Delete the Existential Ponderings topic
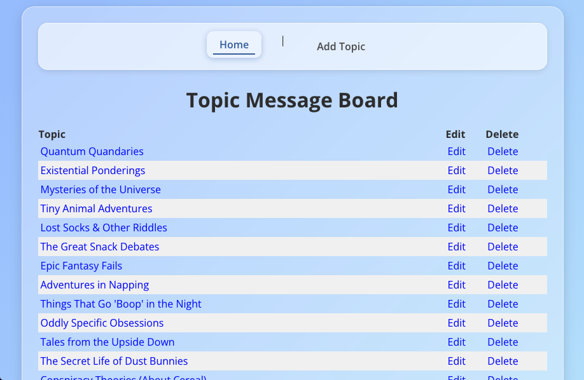584x380 pixels. (503, 170)
